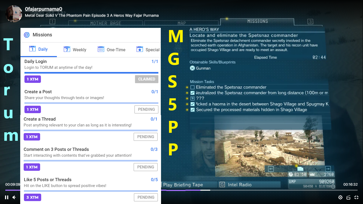Pause the video playback
Viewport: 363px width, 204px height.
(x=7, y=197)
